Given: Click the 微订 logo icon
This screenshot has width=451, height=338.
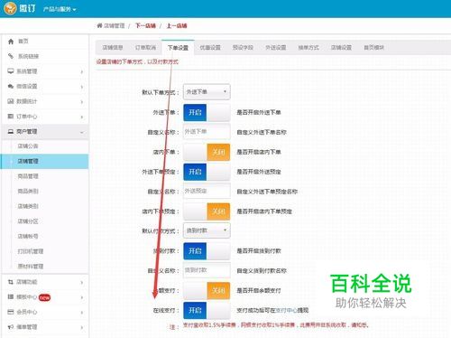Looking at the screenshot, I should coord(10,8).
